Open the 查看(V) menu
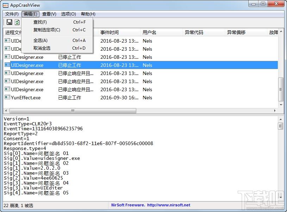The width and height of the screenshot is (287, 212). (49, 14)
